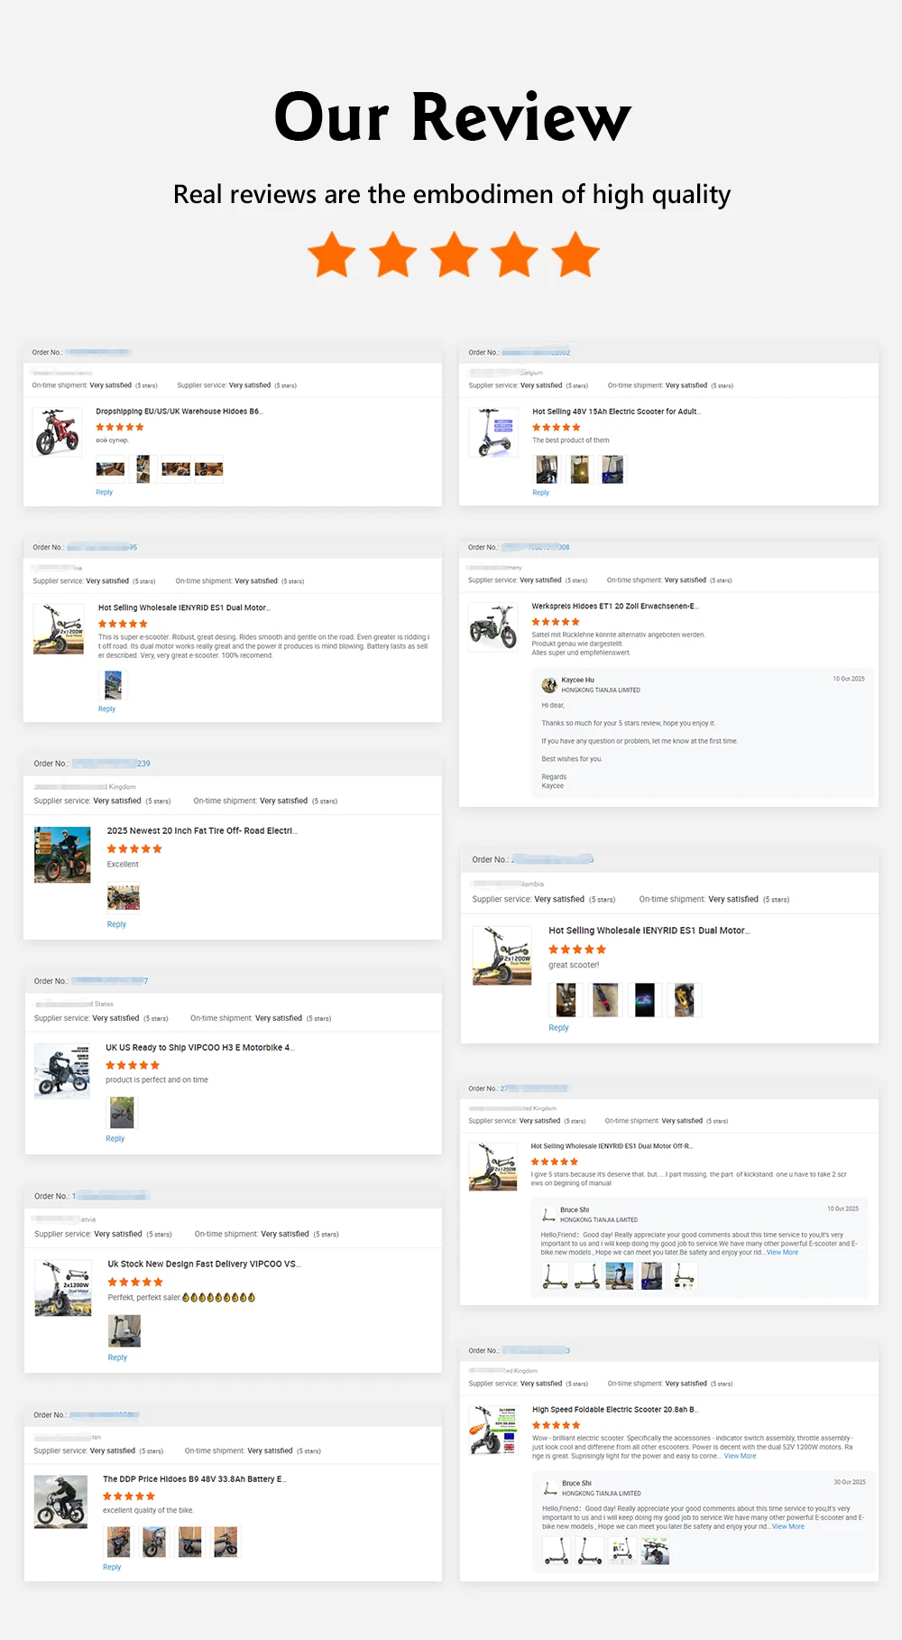Open 'High Speed Foldable Electric Scooter 20.8ah' title
Viewport: 902px width, 1640px height.
616,1410
